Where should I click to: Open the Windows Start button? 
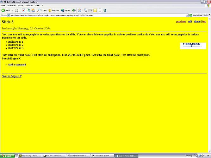pos(7,156)
